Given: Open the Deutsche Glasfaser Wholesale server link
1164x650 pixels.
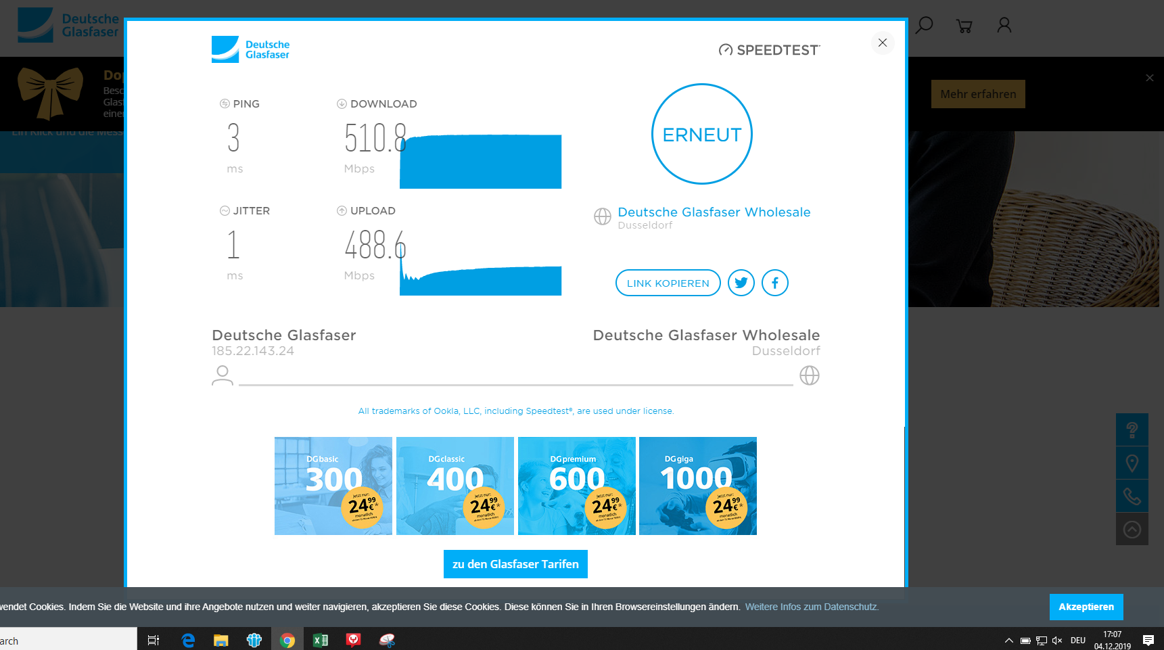Looking at the screenshot, I should [714, 212].
